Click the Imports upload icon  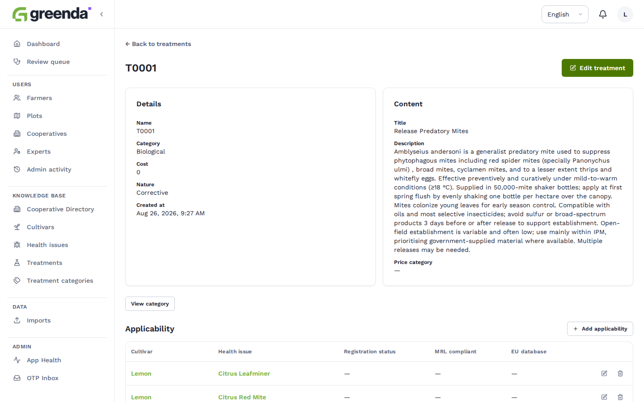(17, 320)
